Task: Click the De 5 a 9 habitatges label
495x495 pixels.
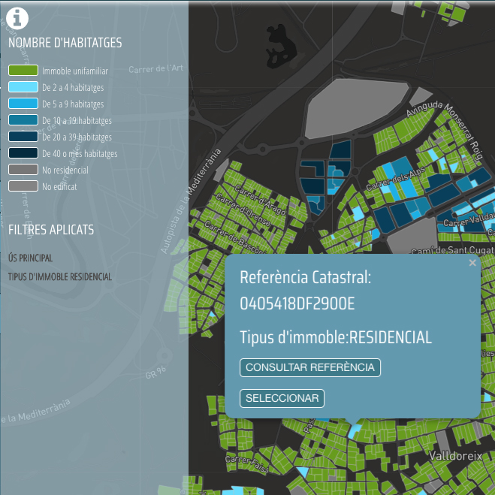Action: point(73,104)
